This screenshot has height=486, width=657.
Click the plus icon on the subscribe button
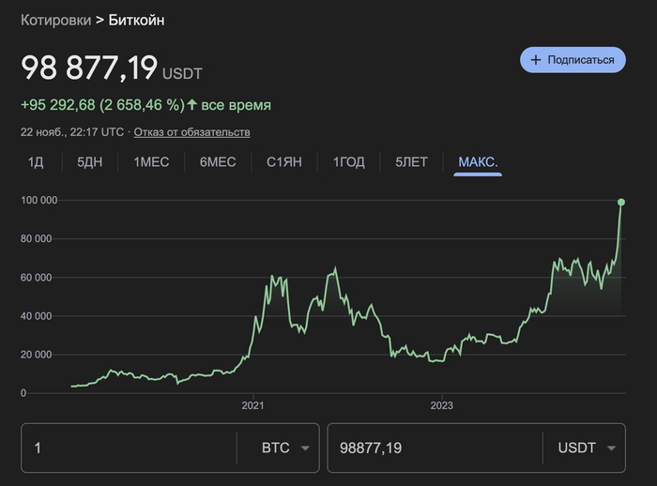[x=536, y=60]
